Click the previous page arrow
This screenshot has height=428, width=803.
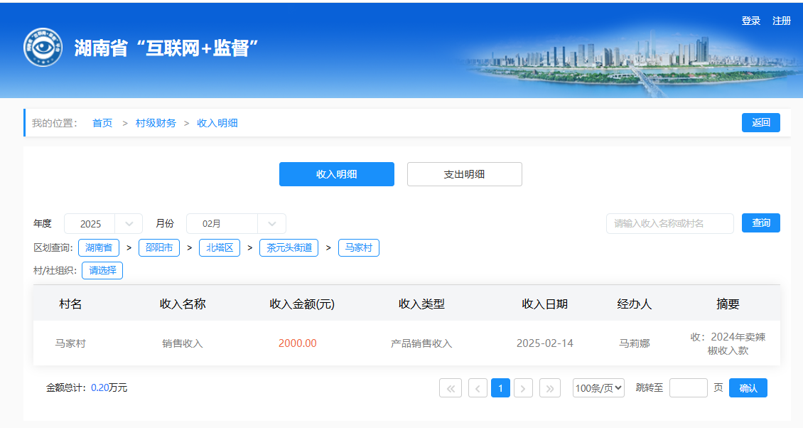click(x=478, y=388)
